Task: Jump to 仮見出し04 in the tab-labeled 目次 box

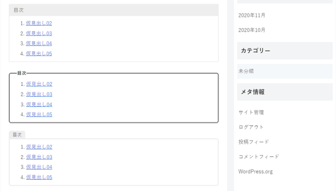Action: tap(39, 167)
